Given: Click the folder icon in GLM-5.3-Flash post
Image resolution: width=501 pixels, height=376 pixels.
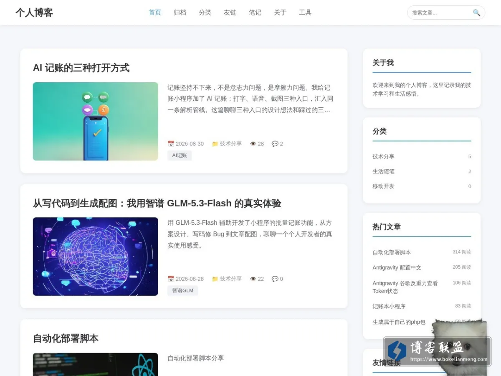Looking at the screenshot, I should [x=215, y=279].
